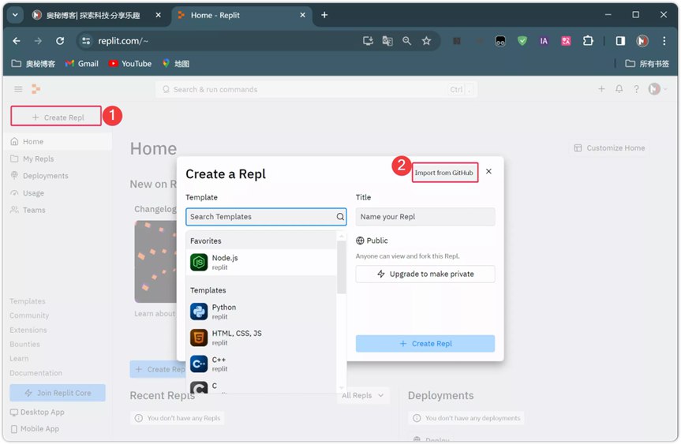Image resolution: width=681 pixels, height=444 pixels.
Task: Open the Chrome three-dot menu
Action: [664, 41]
